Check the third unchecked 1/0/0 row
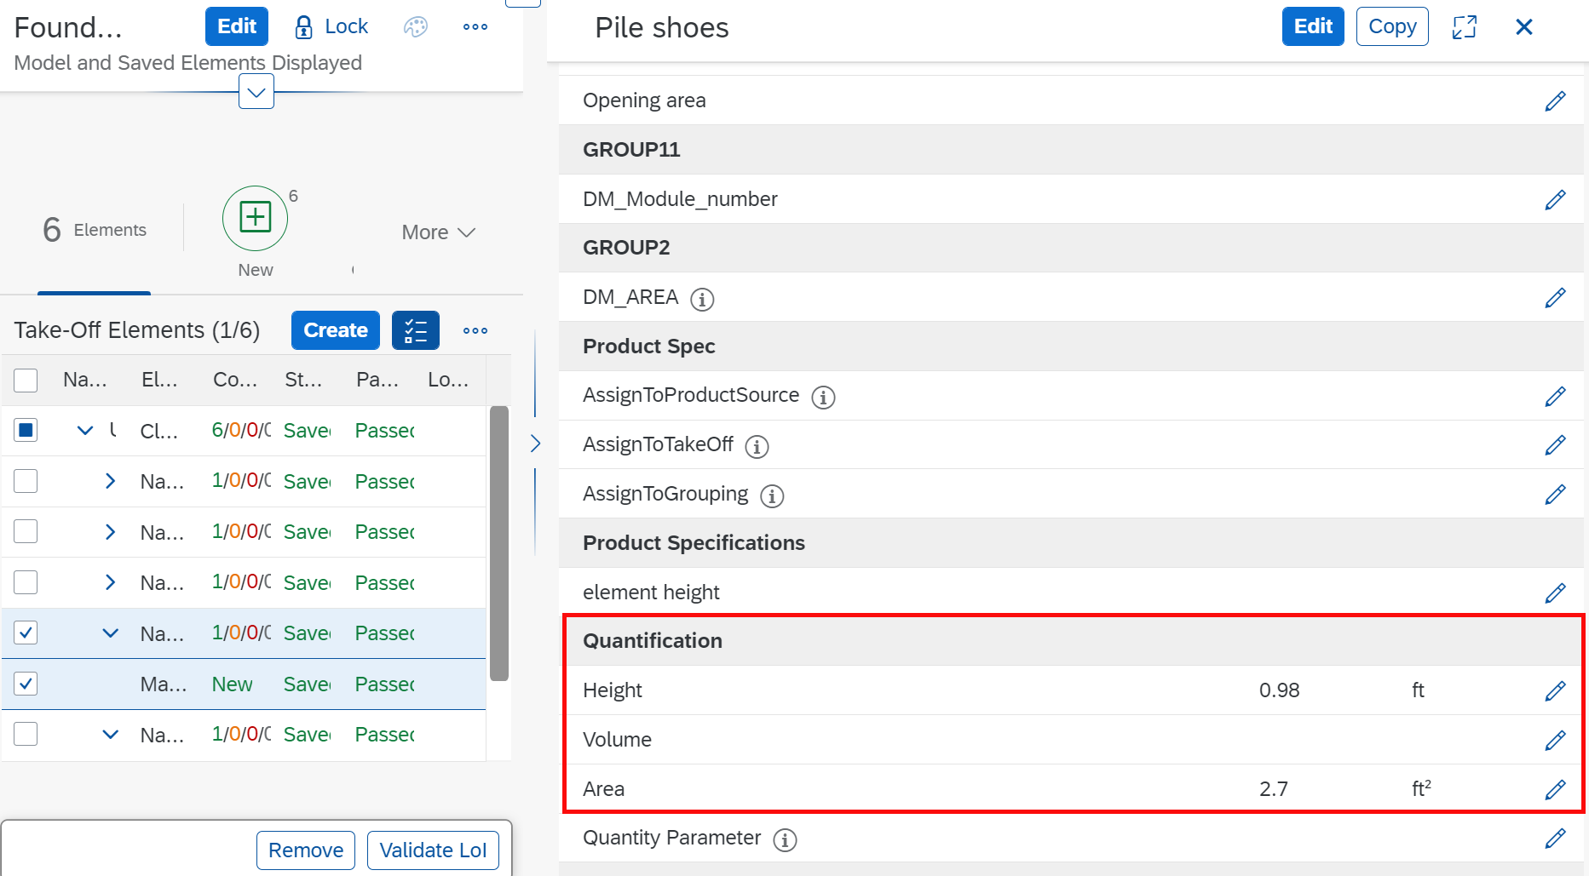The image size is (1589, 876). 26,582
